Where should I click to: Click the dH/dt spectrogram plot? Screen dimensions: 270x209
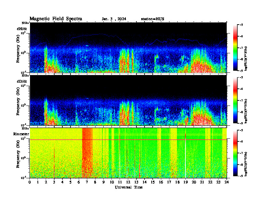(128, 47)
